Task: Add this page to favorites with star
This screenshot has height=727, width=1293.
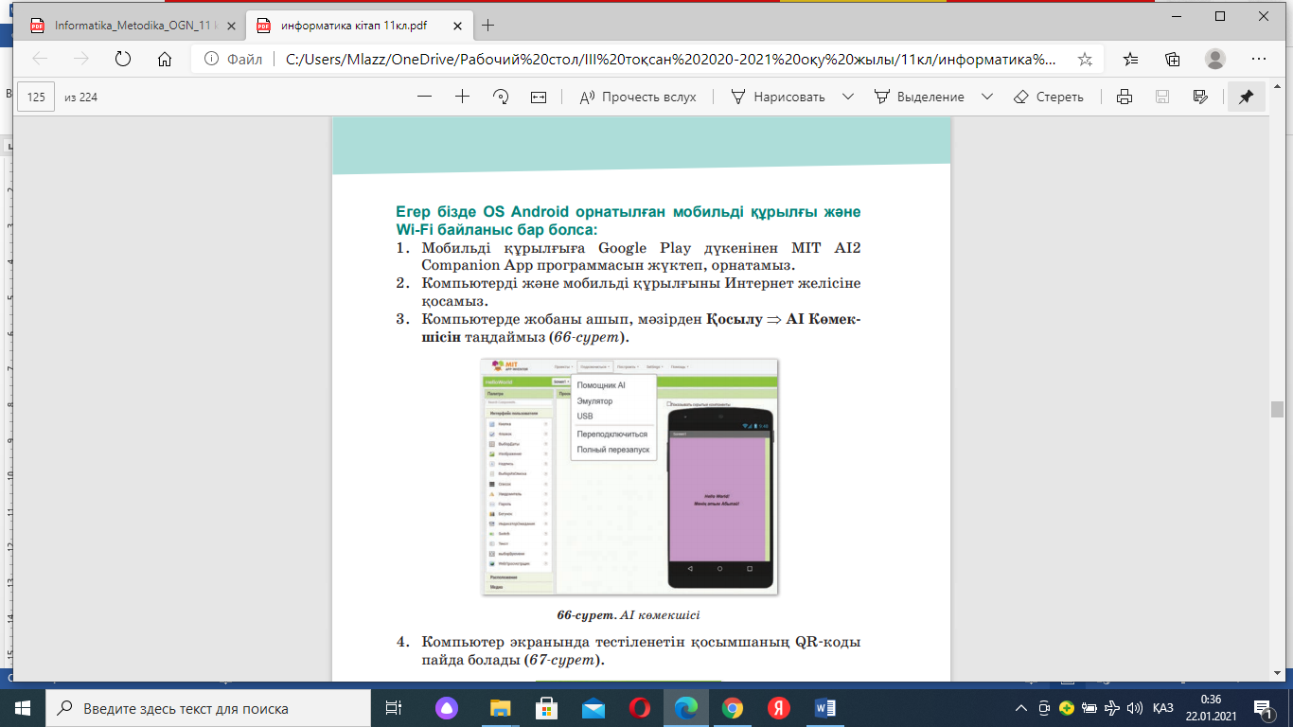Action: pos(1084,59)
